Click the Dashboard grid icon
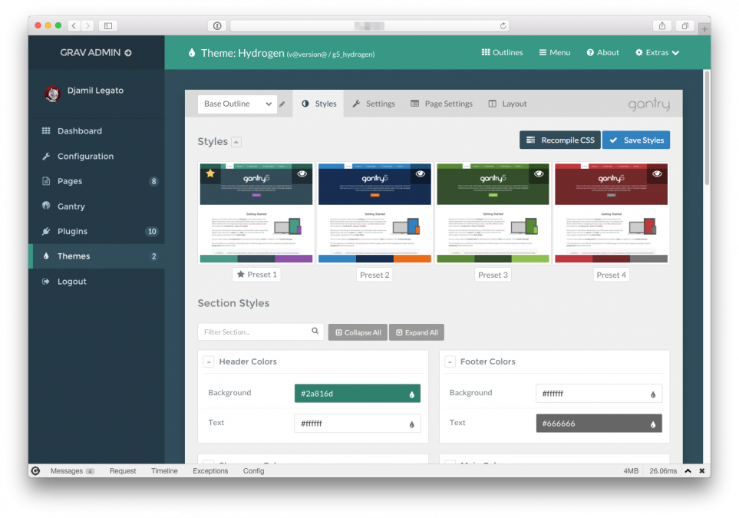This screenshot has width=739, height=518. point(46,130)
